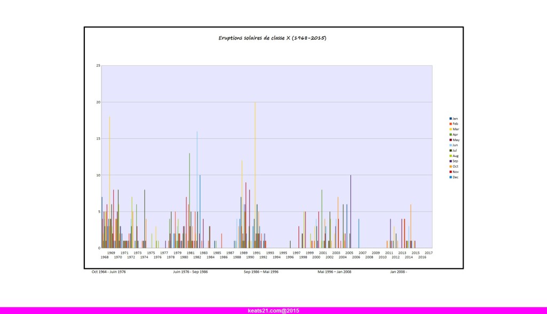The height and width of the screenshot is (314, 547).
Task: Open the keats21.com@2015 footer text
Action: 273,310
